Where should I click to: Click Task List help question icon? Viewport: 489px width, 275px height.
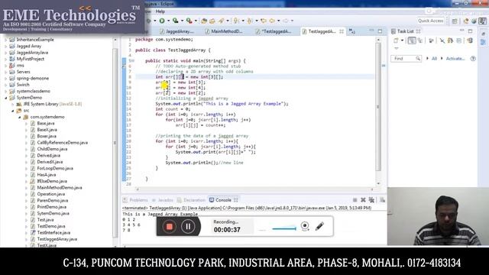point(473,59)
